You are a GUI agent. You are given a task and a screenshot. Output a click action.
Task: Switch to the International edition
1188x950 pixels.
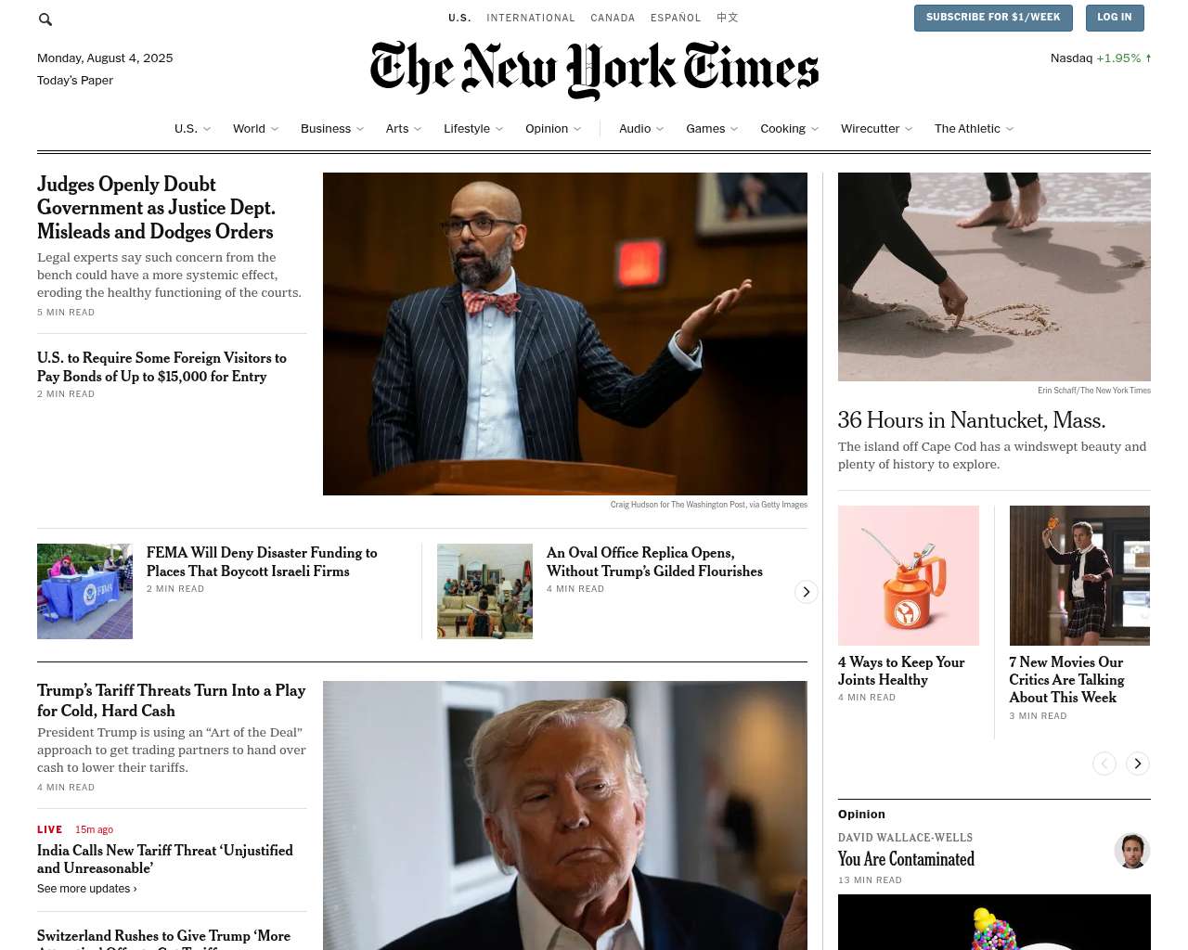point(531,18)
